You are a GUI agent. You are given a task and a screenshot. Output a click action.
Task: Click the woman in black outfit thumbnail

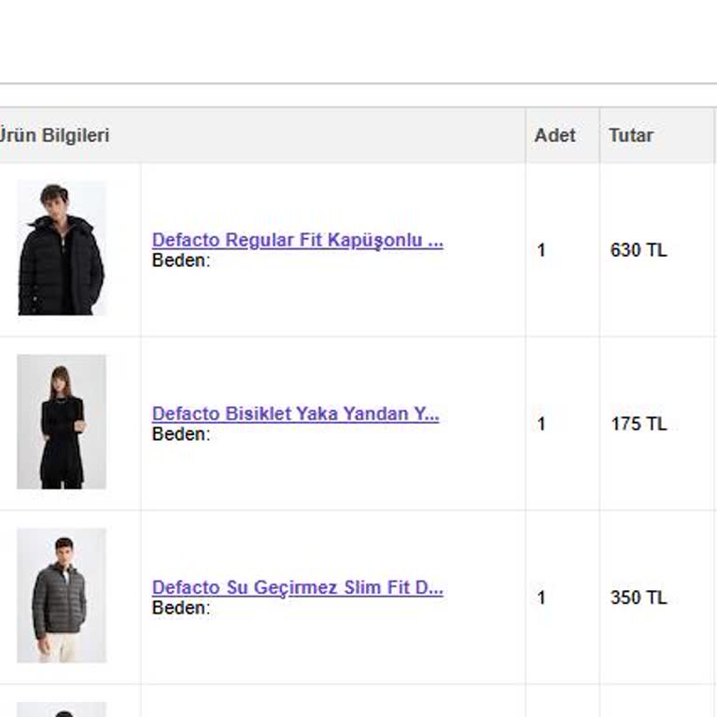coord(62,422)
